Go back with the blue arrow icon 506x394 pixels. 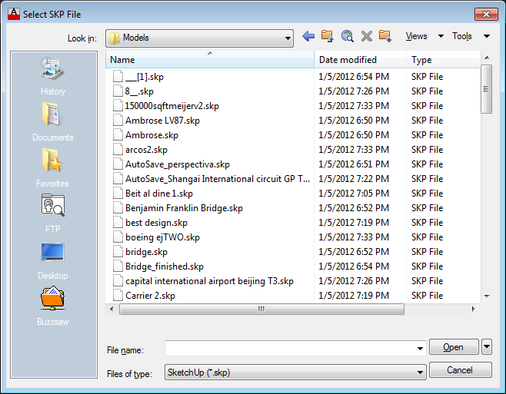click(308, 36)
